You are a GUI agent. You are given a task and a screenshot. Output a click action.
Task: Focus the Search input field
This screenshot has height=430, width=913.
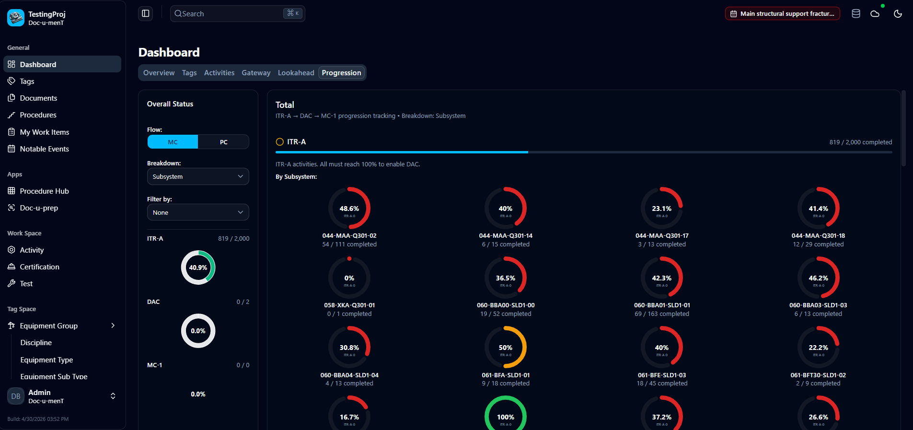click(237, 13)
